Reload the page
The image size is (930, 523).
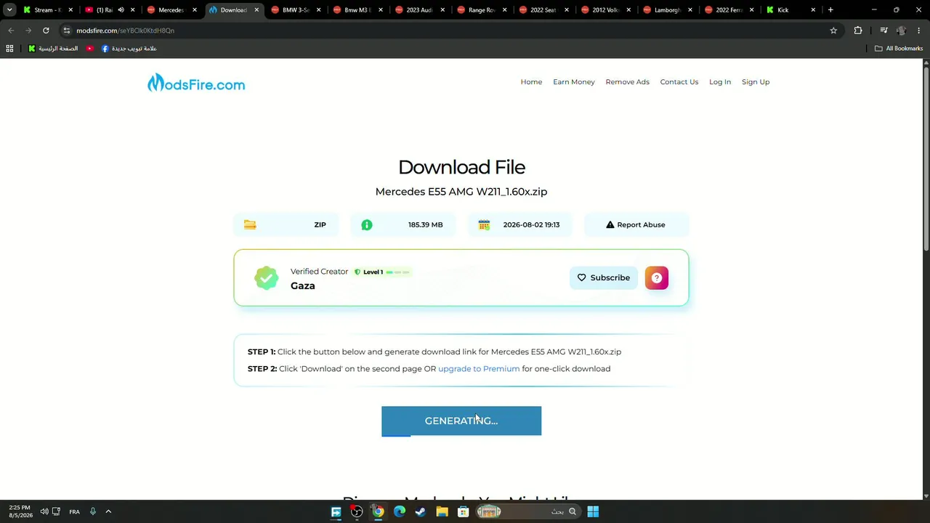click(46, 31)
